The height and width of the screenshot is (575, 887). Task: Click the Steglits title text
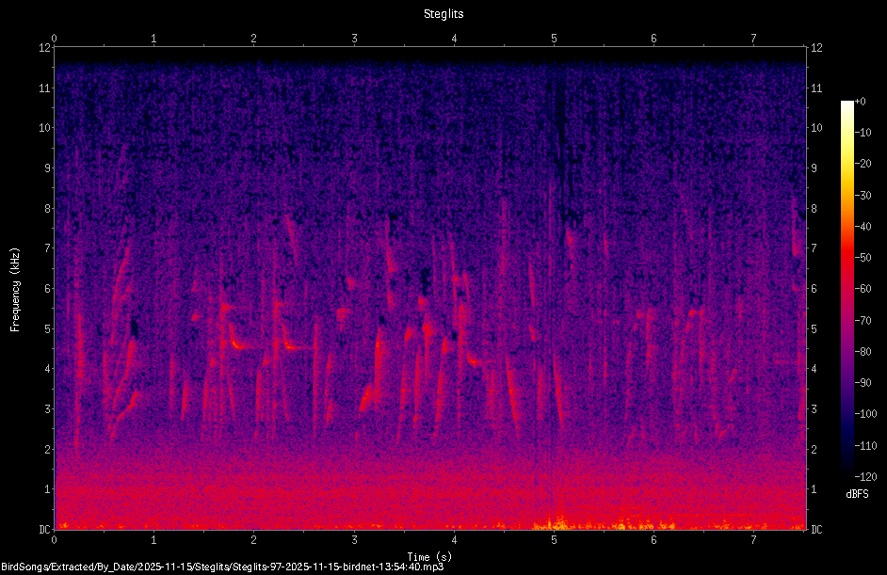(443, 13)
